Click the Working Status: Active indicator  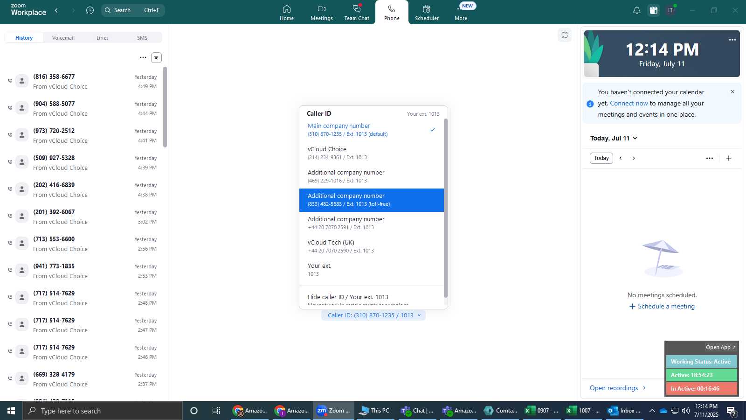[x=701, y=362]
